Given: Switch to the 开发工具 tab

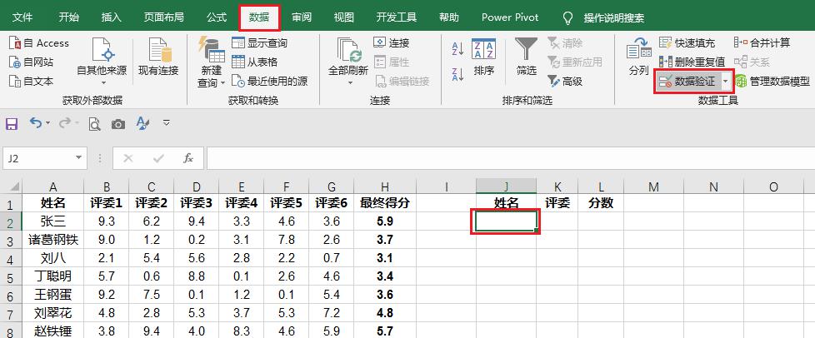Looking at the screenshot, I should tap(397, 17).
